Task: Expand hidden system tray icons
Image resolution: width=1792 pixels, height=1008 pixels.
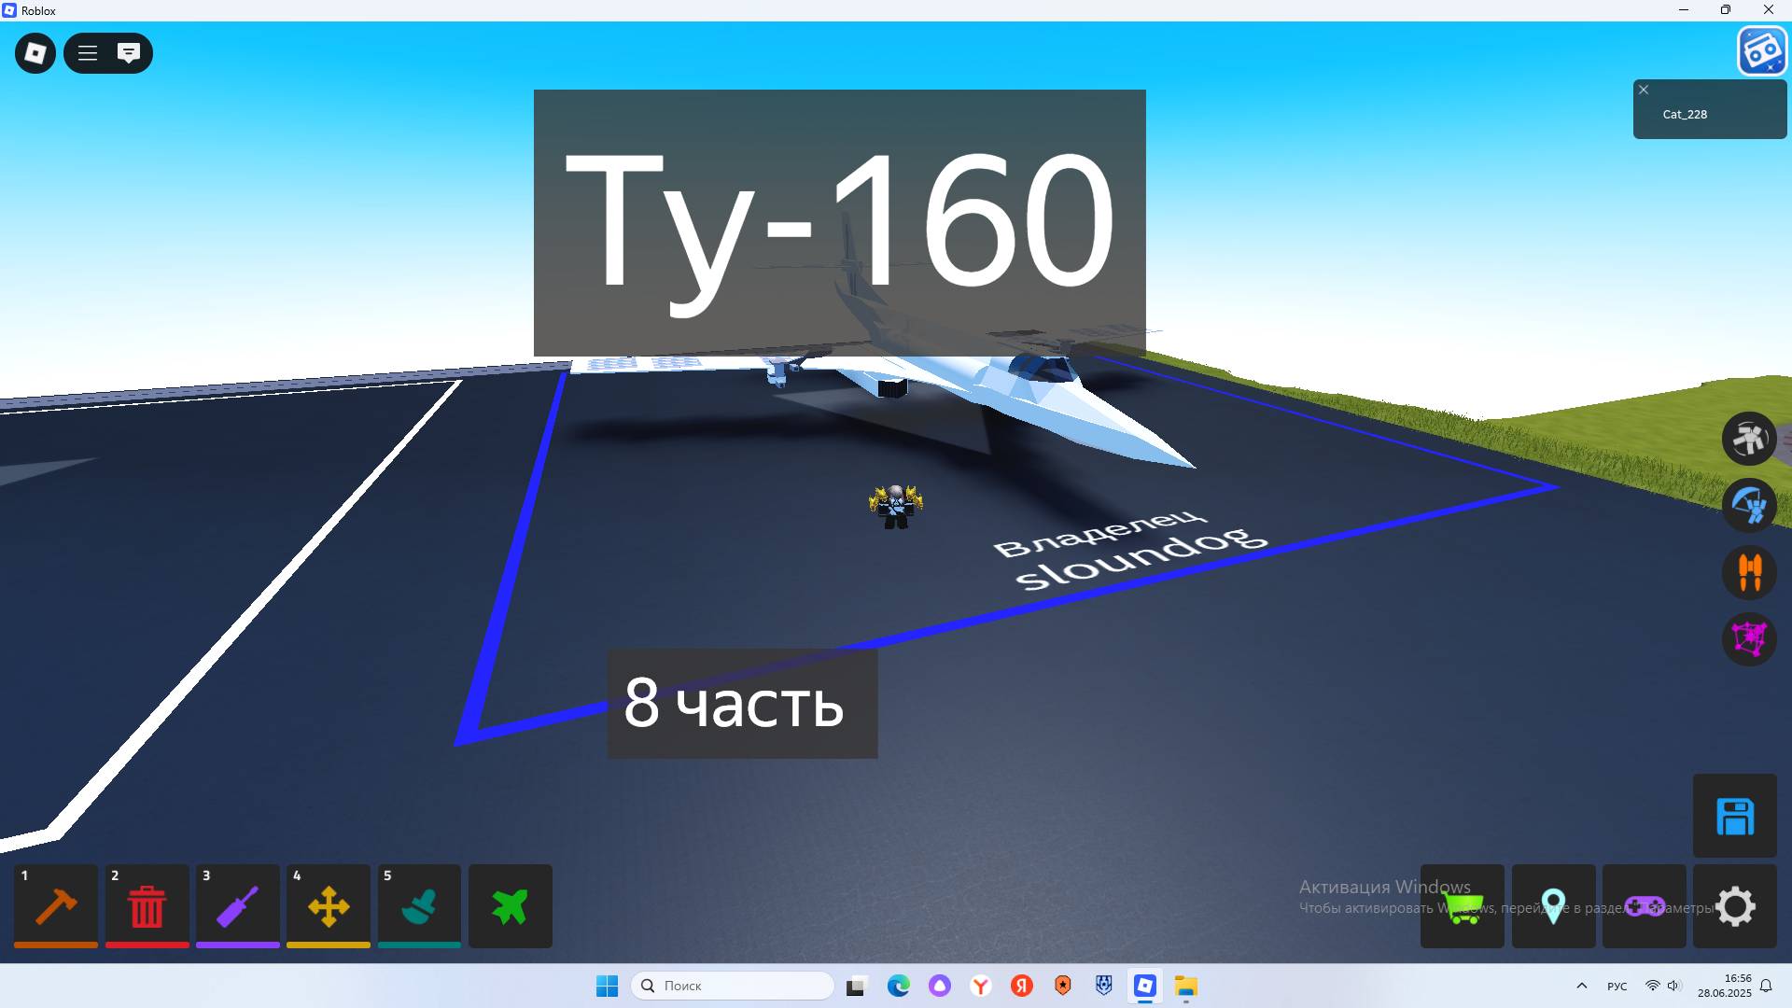Action: [1581, 986]
